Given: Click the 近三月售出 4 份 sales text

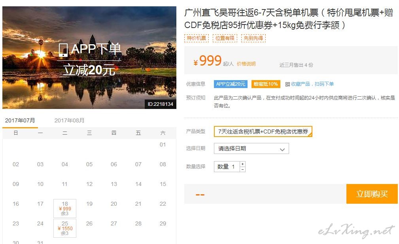Looking at the screenshot, I should point(296,65).
